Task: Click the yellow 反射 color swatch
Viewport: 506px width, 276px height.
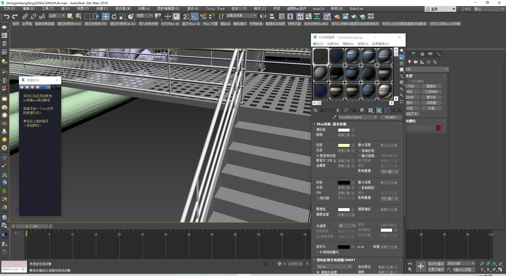Action: (x=344, y=145)
